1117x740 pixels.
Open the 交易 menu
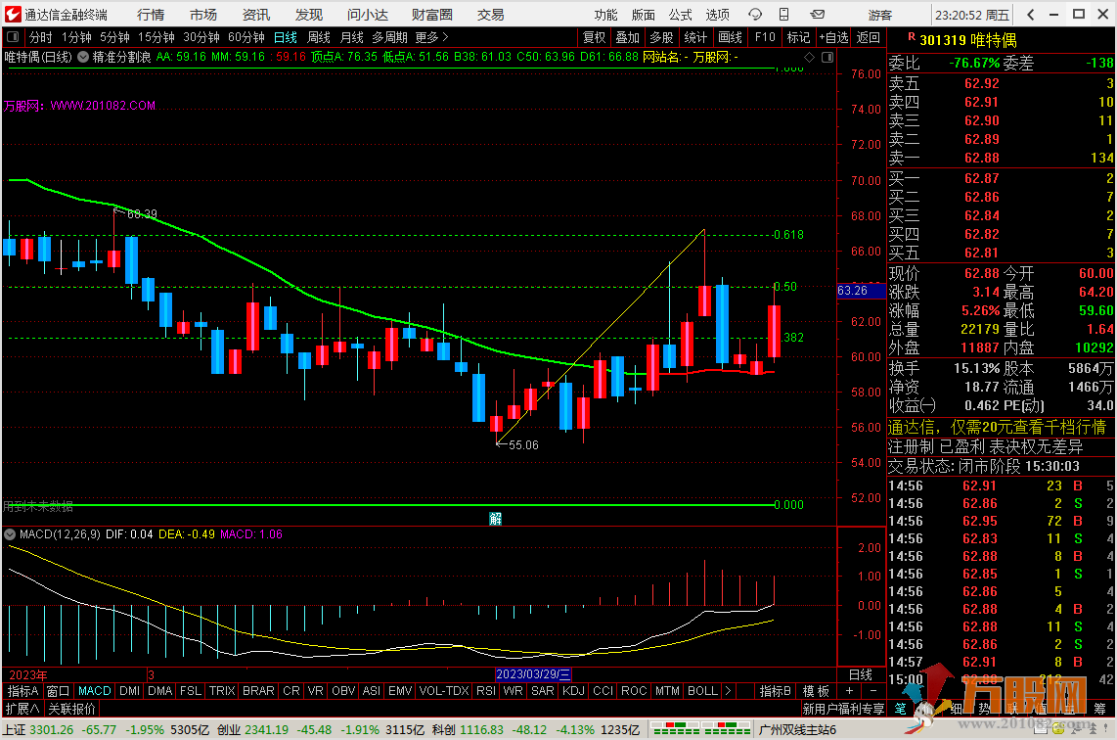[490, 15]
